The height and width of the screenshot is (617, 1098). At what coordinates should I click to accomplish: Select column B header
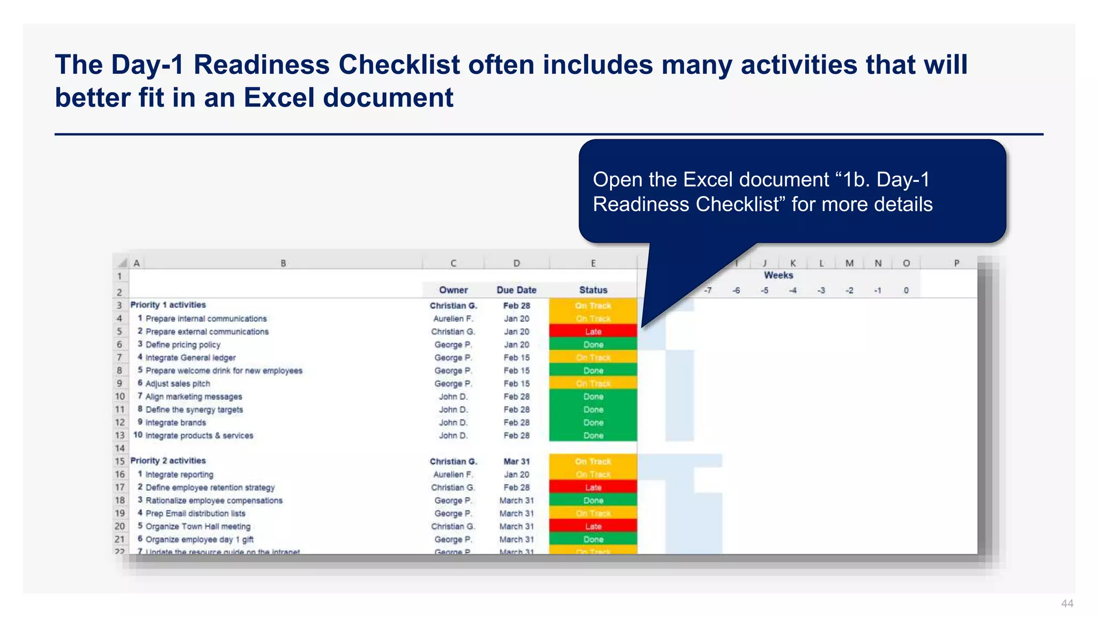283,263
